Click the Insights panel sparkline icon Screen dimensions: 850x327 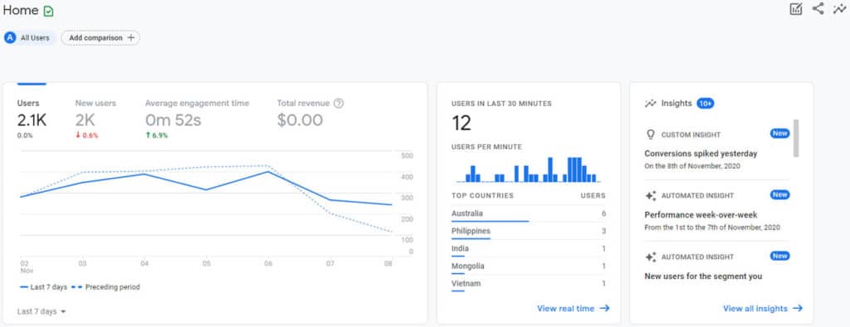coord(651,104)
